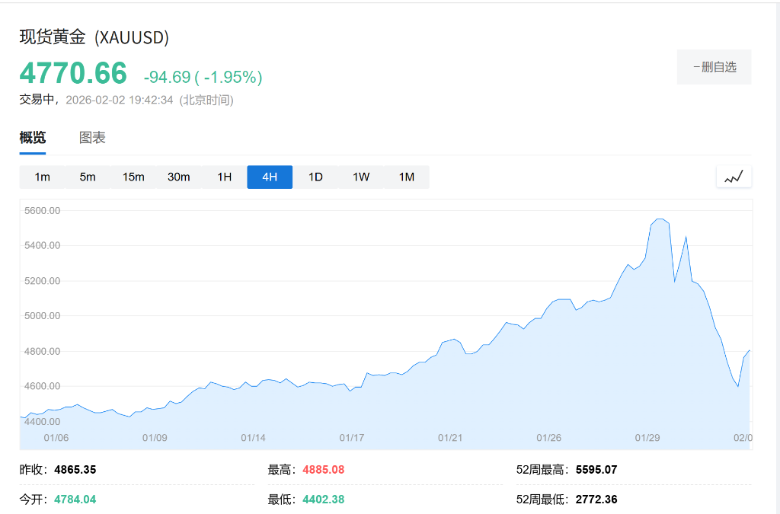Select the 1W weekly timeframe
Screen dimensions: 780x514
tap(361, 177)
